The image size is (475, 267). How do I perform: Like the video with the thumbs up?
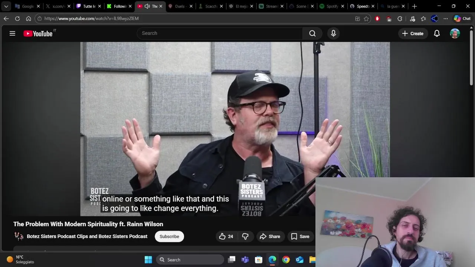click(226, 237)
